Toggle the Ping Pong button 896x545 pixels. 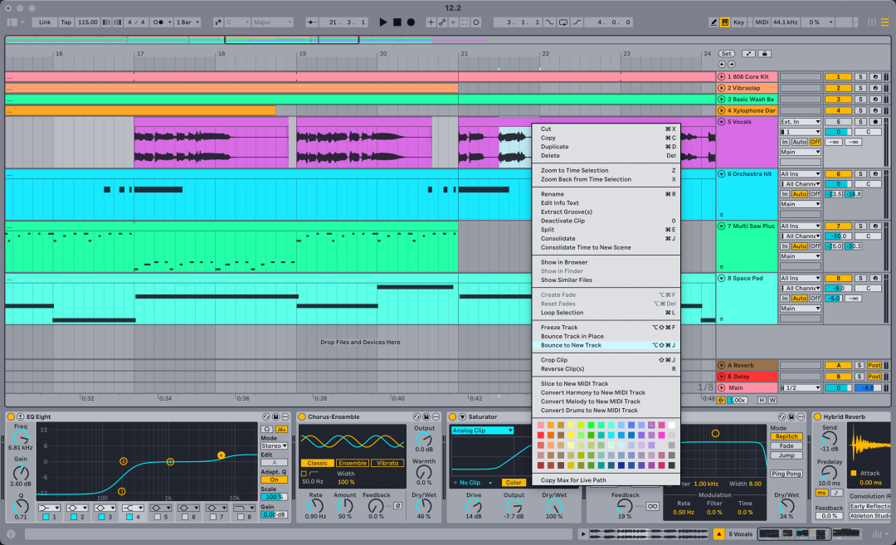[786, 474]
